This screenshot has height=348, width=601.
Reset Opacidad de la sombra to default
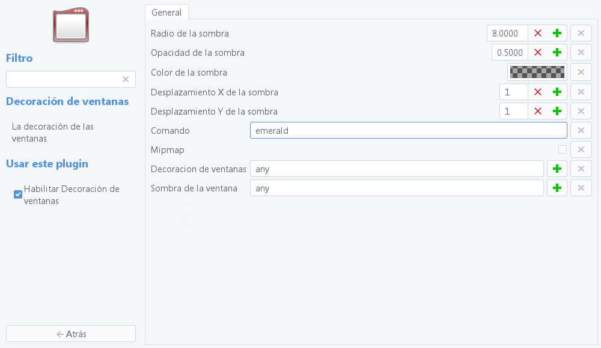tap(581, 53)
